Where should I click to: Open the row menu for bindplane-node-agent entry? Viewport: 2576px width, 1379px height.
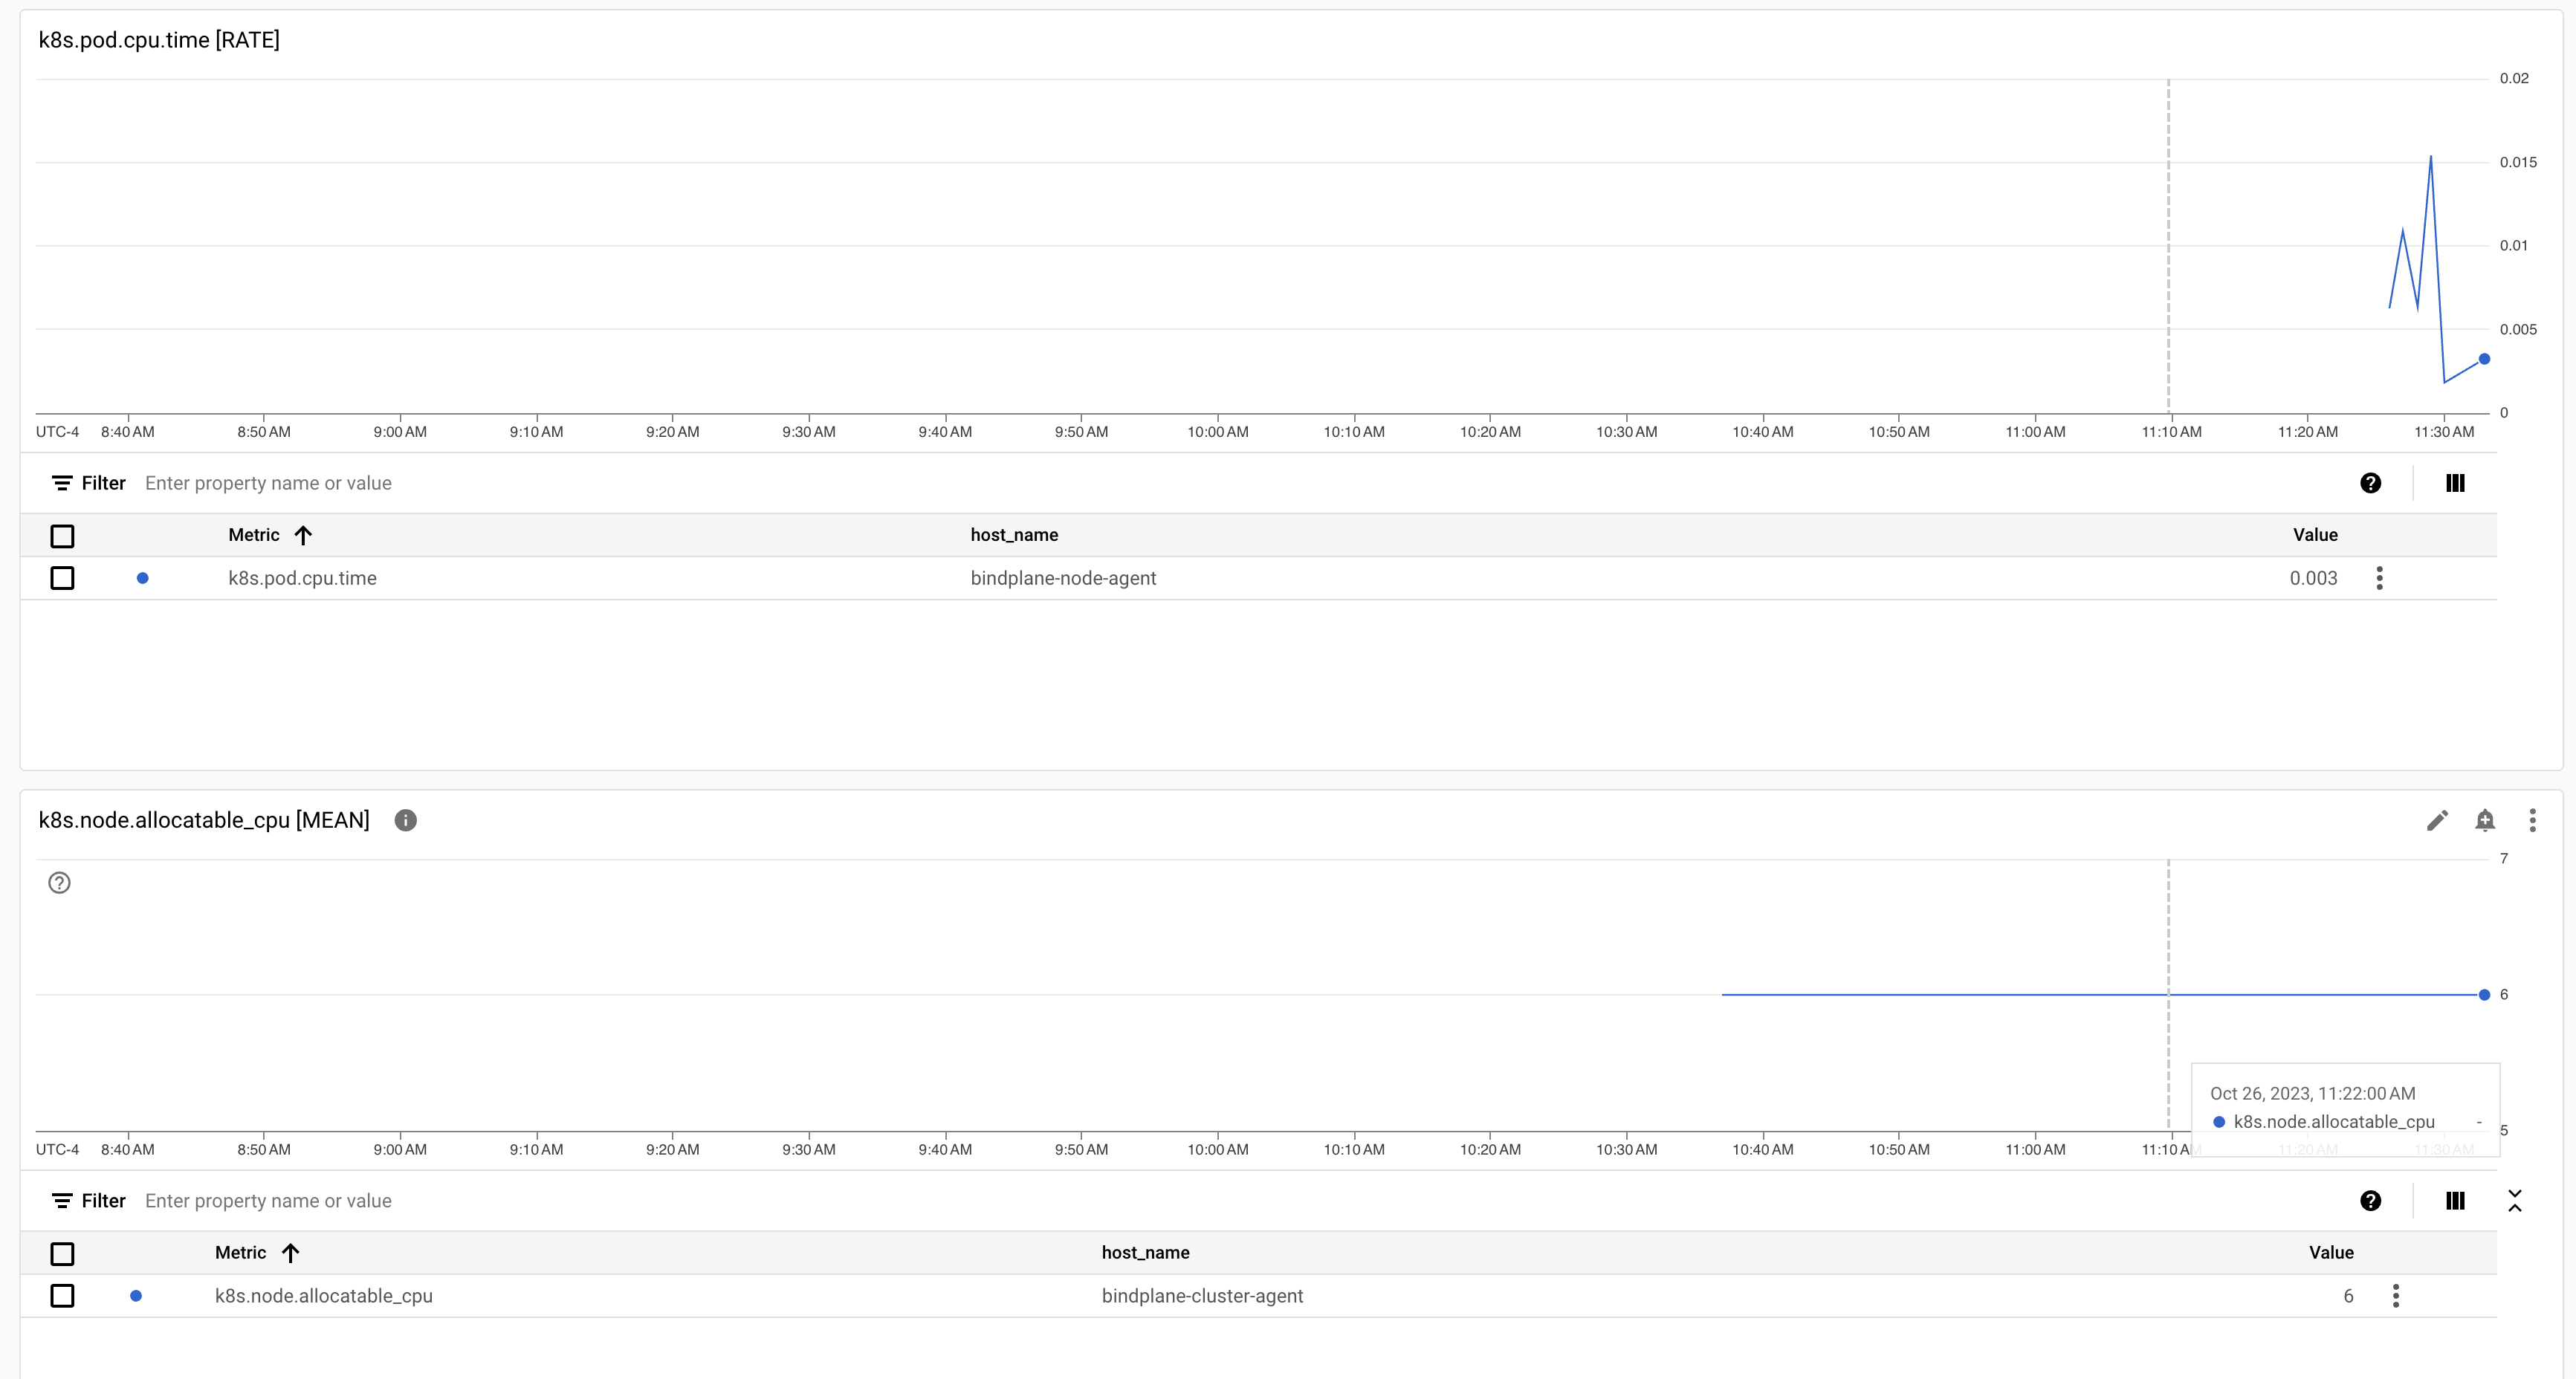click(x=2379, y=578)
